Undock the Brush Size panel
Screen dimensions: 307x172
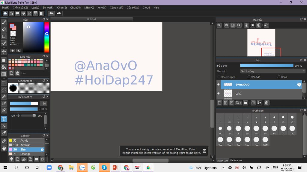tap(301, 110)
